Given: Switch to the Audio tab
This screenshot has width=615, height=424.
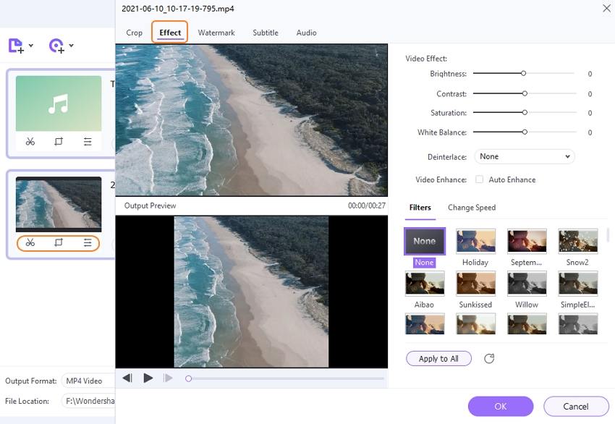Looking at the screenshot, I should [306, 33].
